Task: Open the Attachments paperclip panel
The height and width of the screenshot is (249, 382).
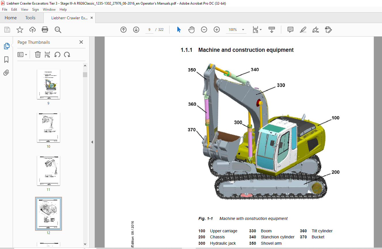Action: click(x=6, y=73)
